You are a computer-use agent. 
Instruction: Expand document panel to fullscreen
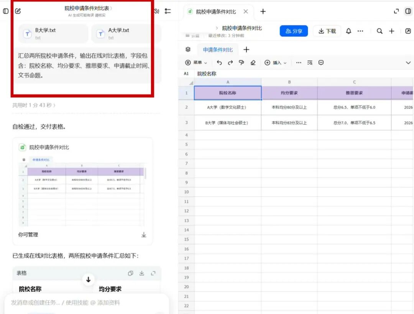click(396, 11)
